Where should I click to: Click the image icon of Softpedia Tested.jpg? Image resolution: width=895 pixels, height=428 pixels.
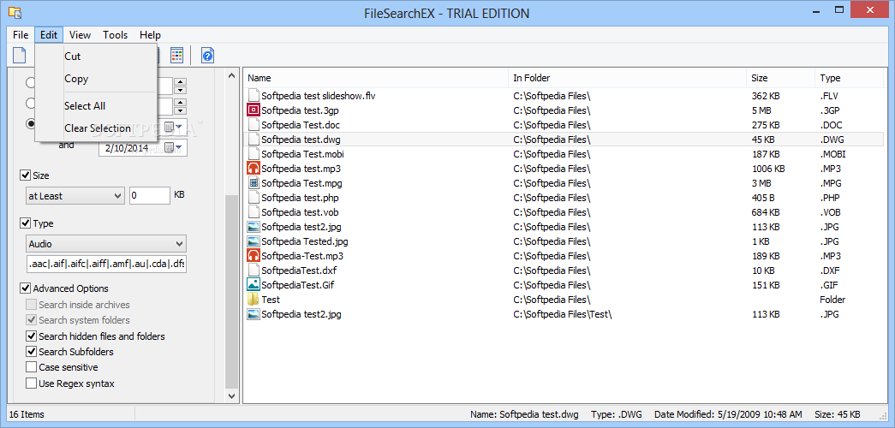(254, 241)
